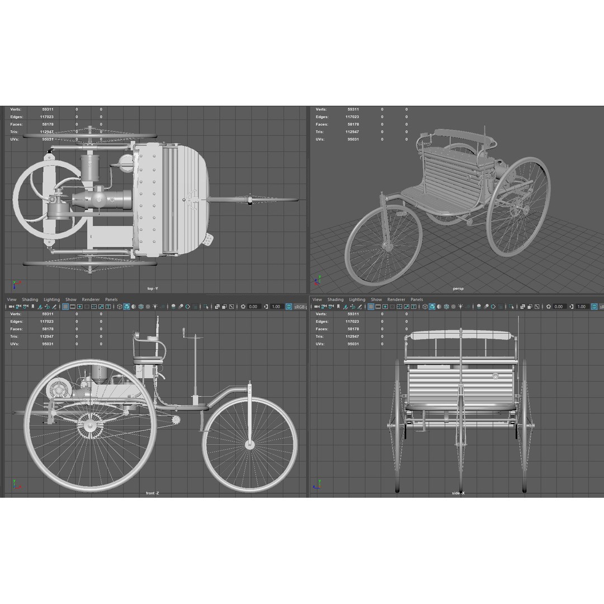Viewport: 604px width, 604px height.
Task: Open Shading menu in front panel
Action: [x=30, y=299]
